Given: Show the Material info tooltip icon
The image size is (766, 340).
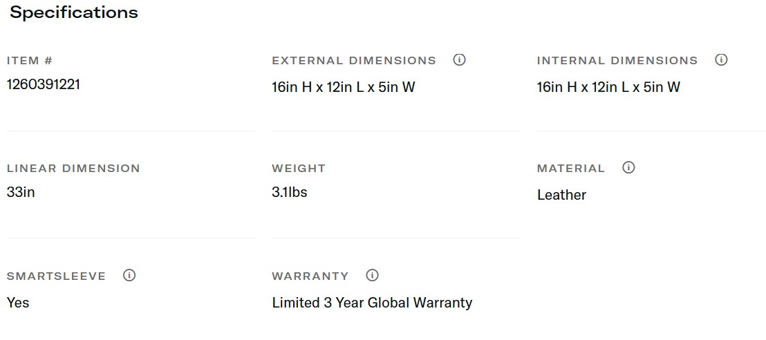Looking at the screenshot, I should tap(628, 168).
